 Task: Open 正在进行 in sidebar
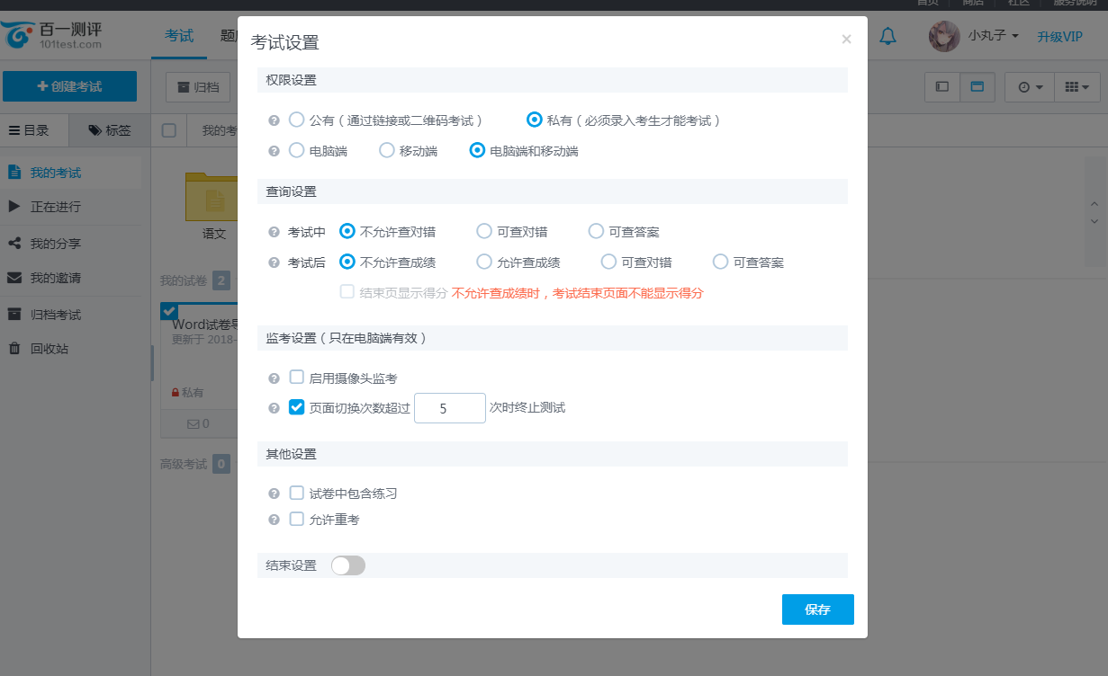(71, 207)
